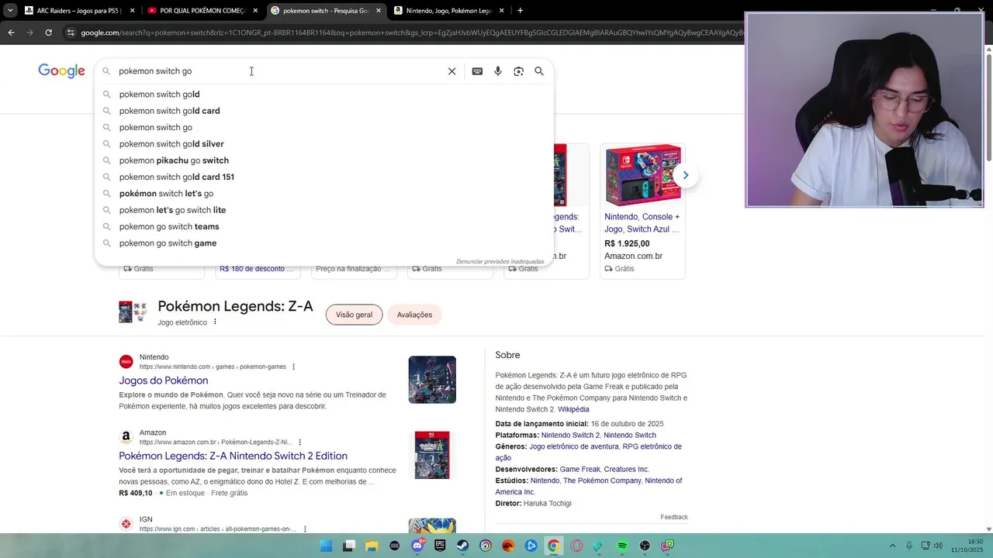
Task: Show next shopping results with arrow
Action: coord(685,175)
